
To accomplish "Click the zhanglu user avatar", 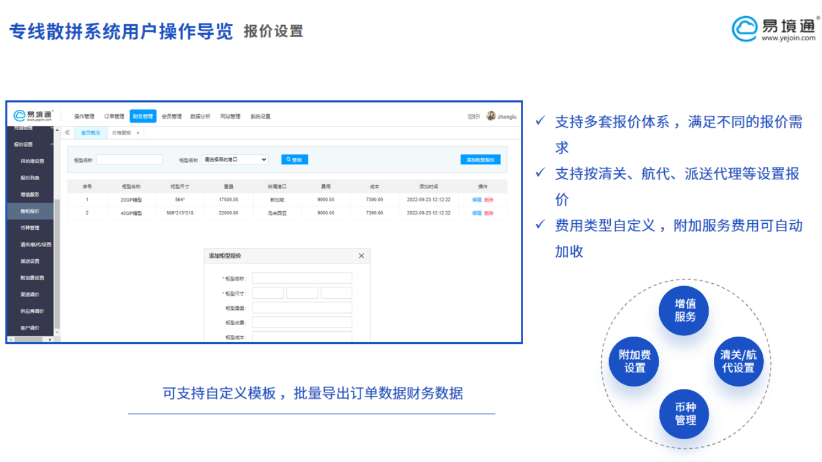I will pos(491,116).
